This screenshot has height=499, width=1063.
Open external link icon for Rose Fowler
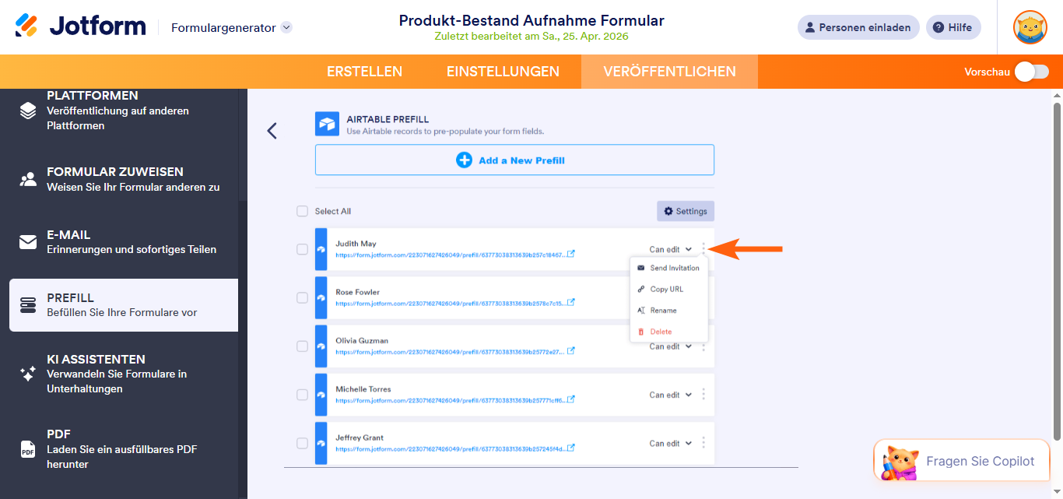point(571,302)
